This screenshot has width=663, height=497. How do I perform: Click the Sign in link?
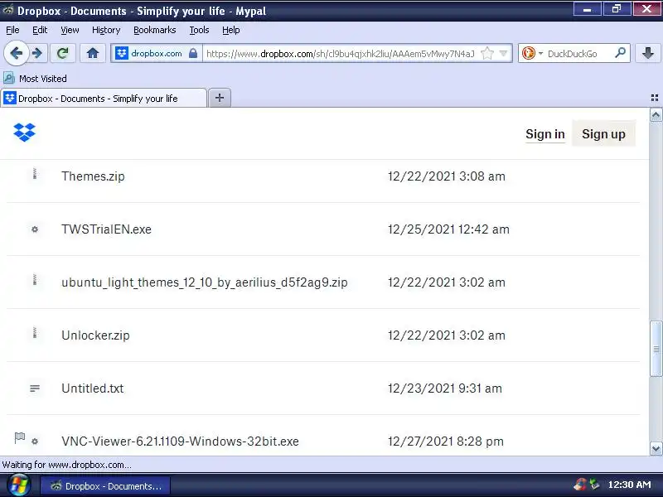[545, 134]
